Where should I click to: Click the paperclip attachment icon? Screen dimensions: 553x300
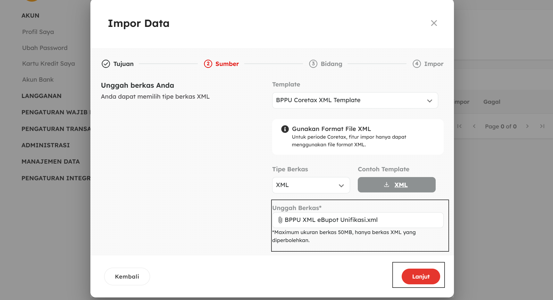tap(280, 220)
